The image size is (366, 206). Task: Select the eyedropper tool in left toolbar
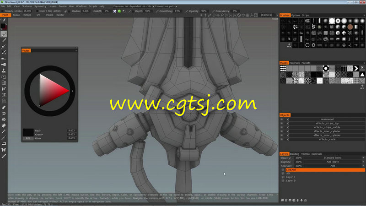(4, 131)
